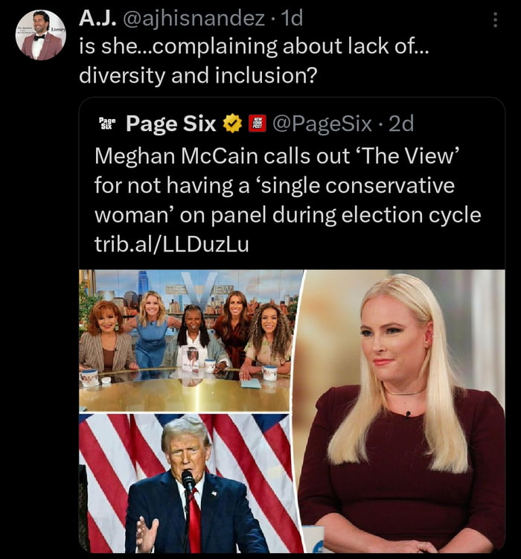Click A.J.'s round profile avatar
Image resolution: width=521 pixels, height=559 pixels.
tap(40, 35)
